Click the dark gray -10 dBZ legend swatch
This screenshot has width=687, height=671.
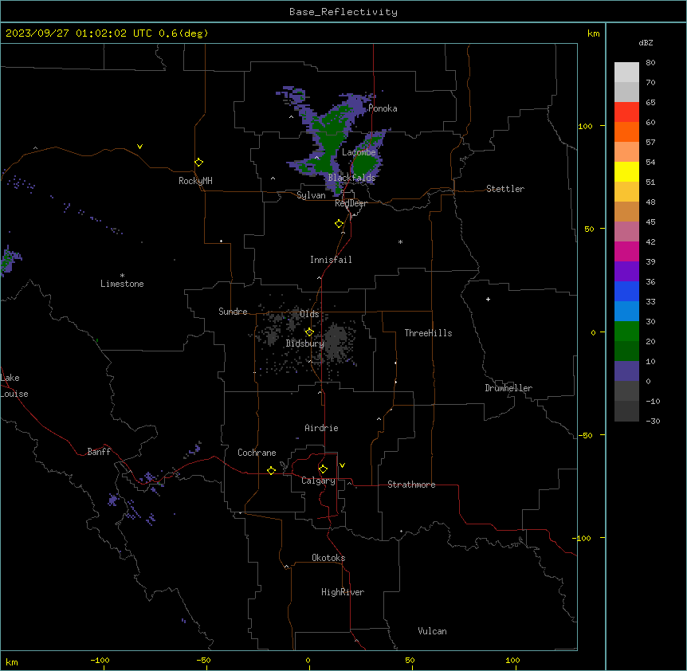click(626, 411)
